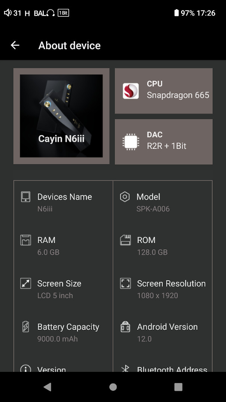Open the Cayin N6iii device image
This screenshot has height=402, width=226.
point(61,116)
